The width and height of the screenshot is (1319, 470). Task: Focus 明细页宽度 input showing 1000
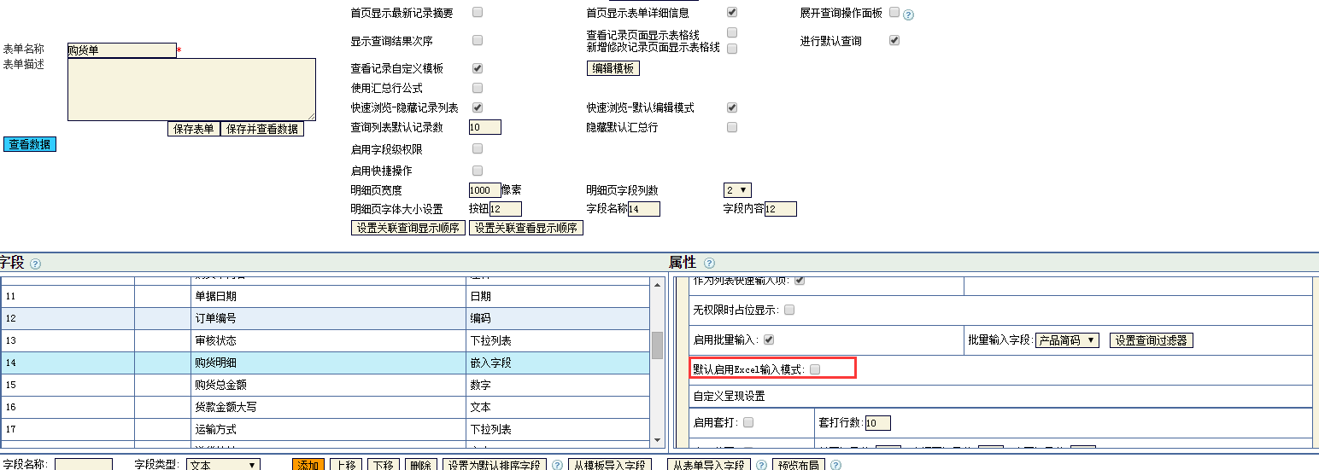pyautogui.click(x=485, y=190)
